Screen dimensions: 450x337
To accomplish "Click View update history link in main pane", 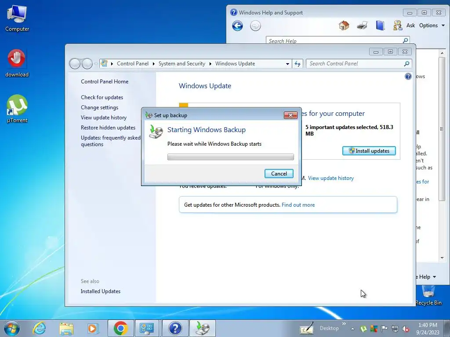I will tap(330, 178).
